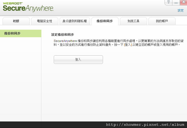Viewport: 187px width, 128px height.
Task: Close the SecureAnywhere window
Action: tap(183, 2)
